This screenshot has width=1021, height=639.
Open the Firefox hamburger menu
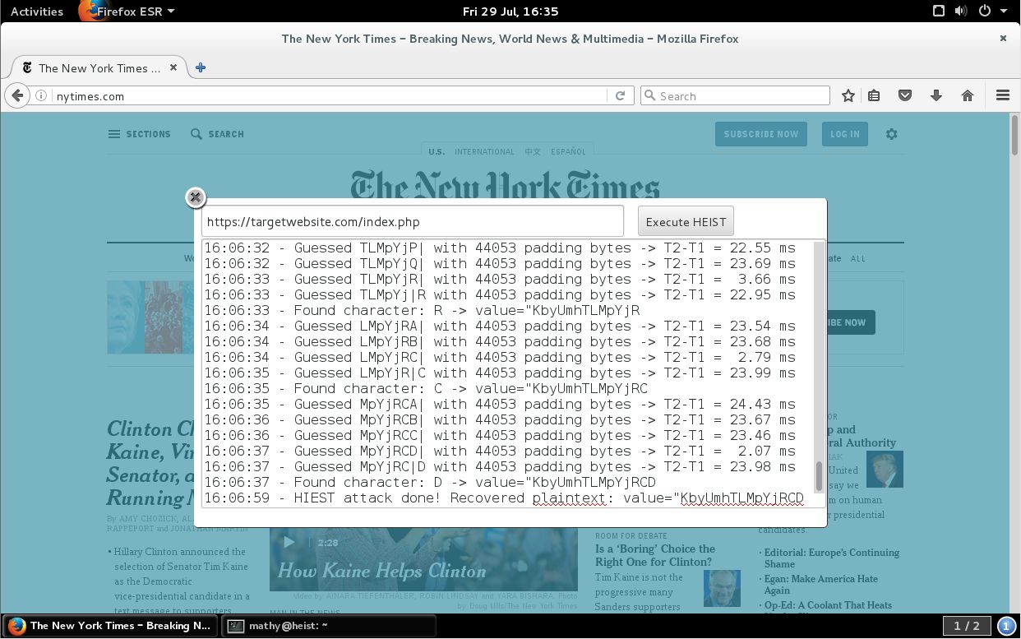(x=1003, y=95)
